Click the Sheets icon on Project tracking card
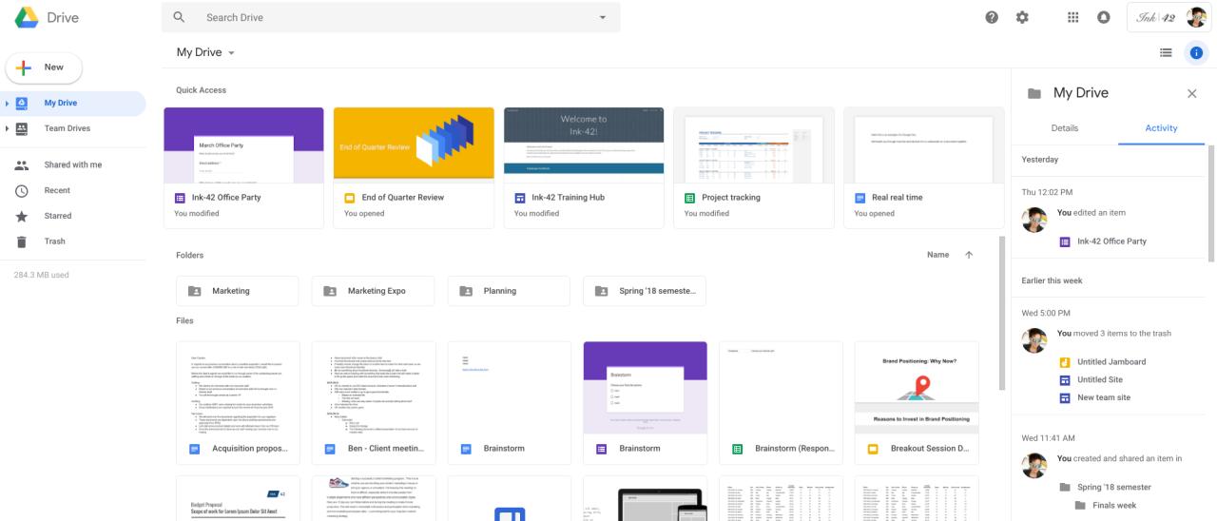 689,198
